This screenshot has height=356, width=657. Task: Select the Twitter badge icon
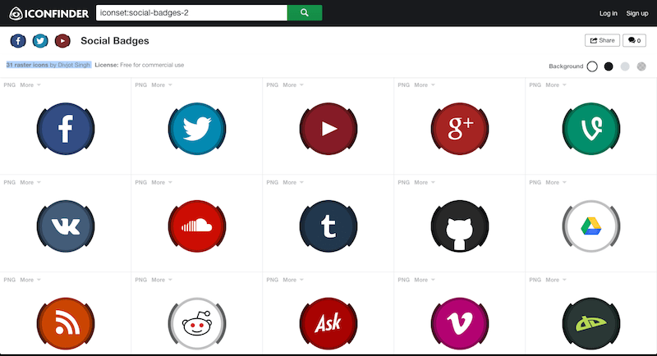coord(197,127)
